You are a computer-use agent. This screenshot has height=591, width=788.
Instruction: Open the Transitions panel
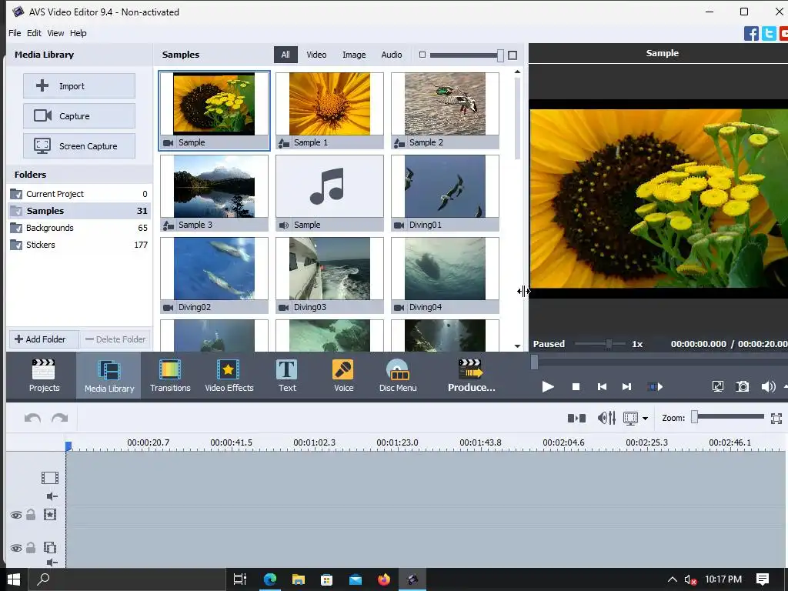click(x=170, y=376)
